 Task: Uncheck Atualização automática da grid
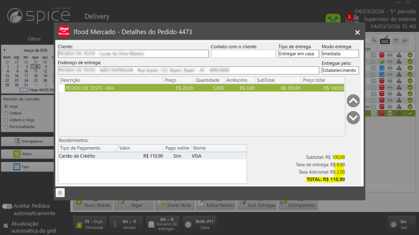click(5, 225)
